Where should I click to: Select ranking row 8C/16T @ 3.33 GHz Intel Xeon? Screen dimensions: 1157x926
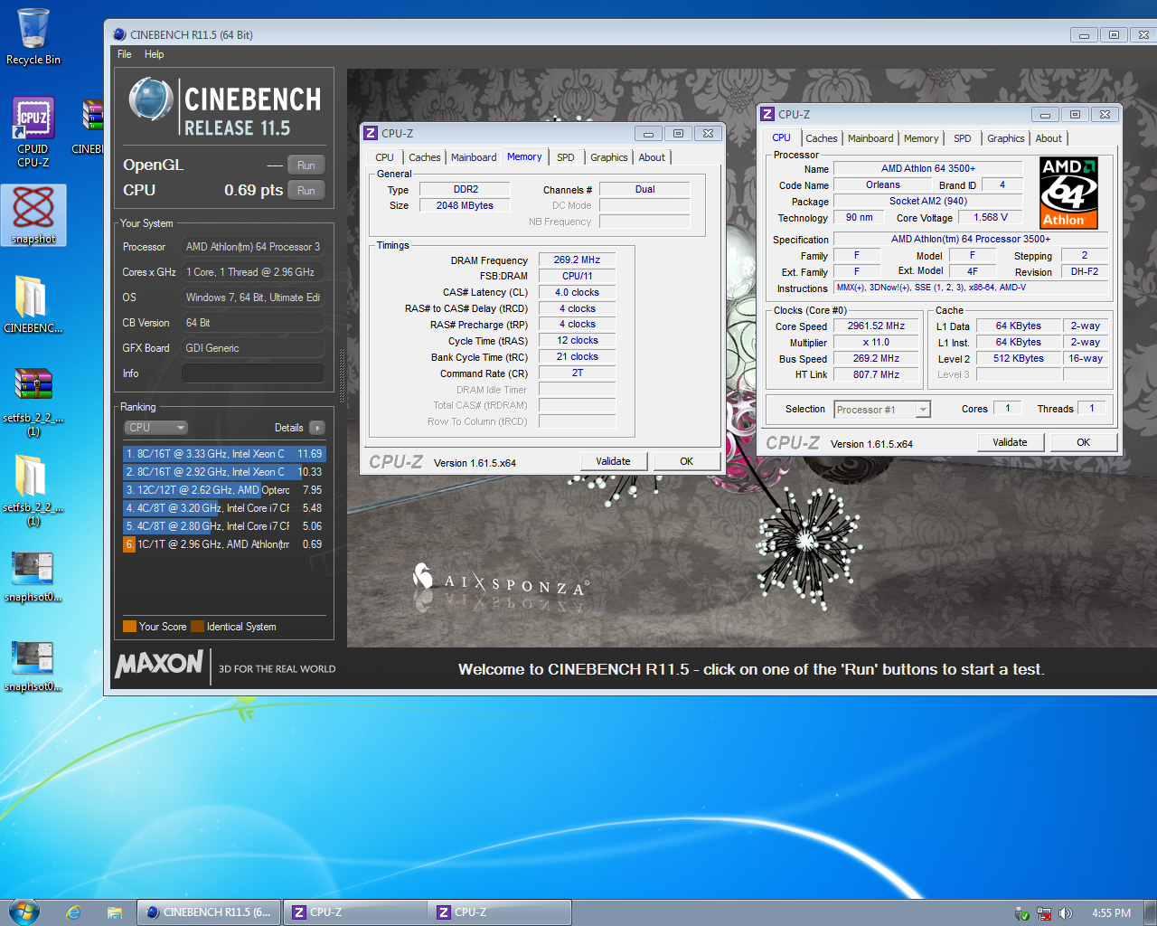(224, 454)
